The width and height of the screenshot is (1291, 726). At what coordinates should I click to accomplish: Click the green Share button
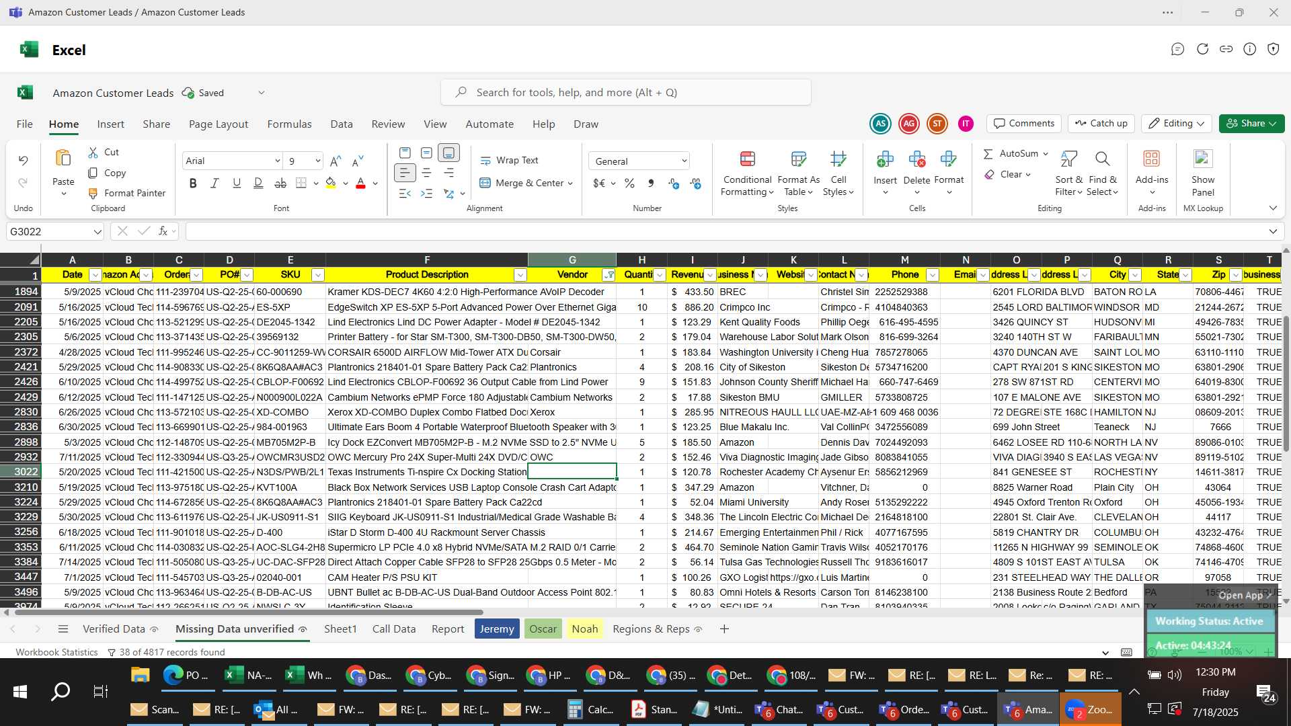[x=1251, y=124]
